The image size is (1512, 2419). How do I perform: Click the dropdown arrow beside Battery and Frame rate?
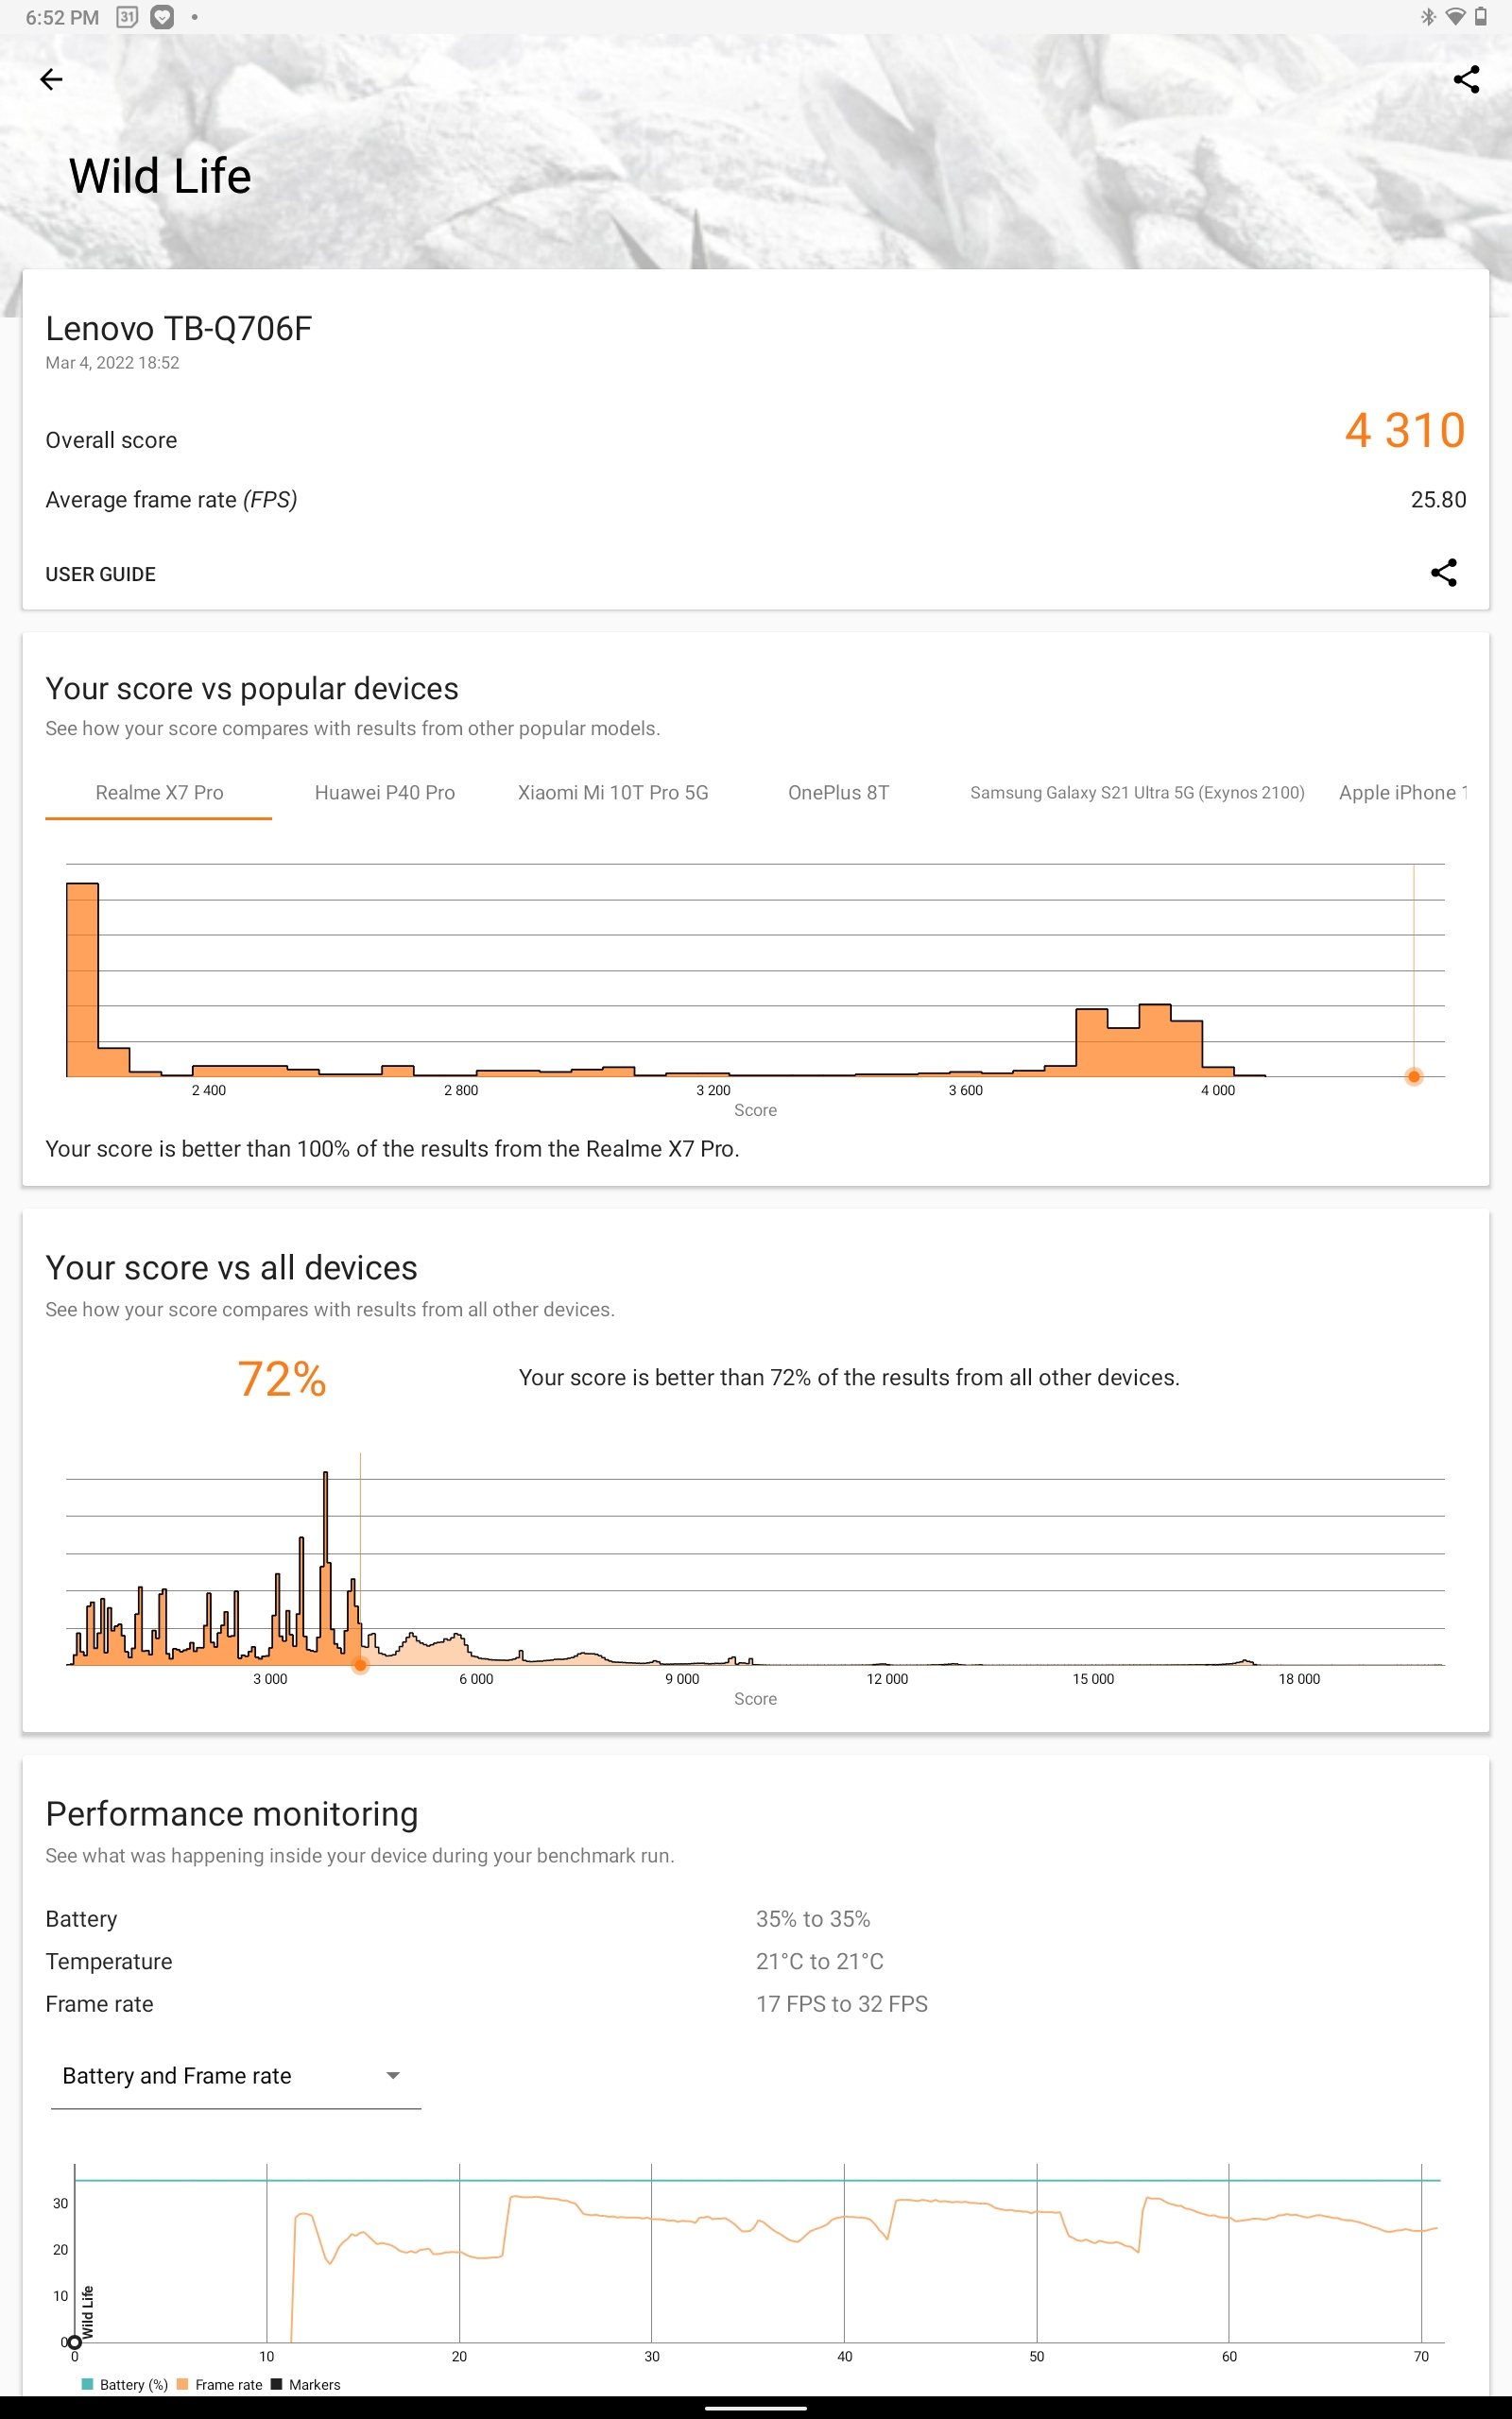393,2076
